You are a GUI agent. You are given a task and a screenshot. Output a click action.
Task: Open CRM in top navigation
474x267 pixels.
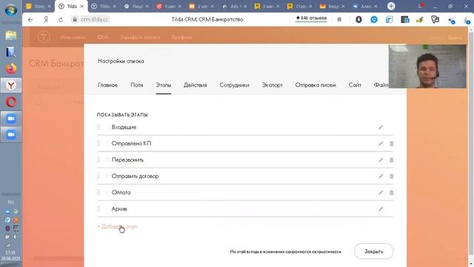click(103, 38)
